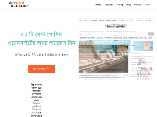
Task: Select Investing in the preview navigation
Action: point(122,21)
